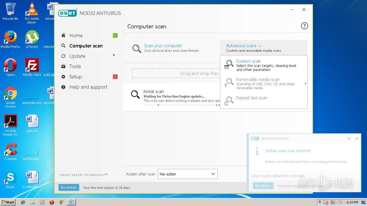Expand the Removable media scan submenu arrow
The image size is (367, 206).
pos(305,84)
